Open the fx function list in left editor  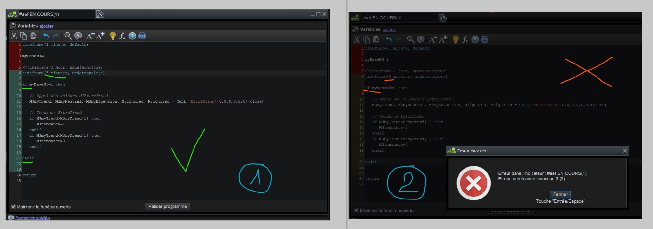(122, 36)
